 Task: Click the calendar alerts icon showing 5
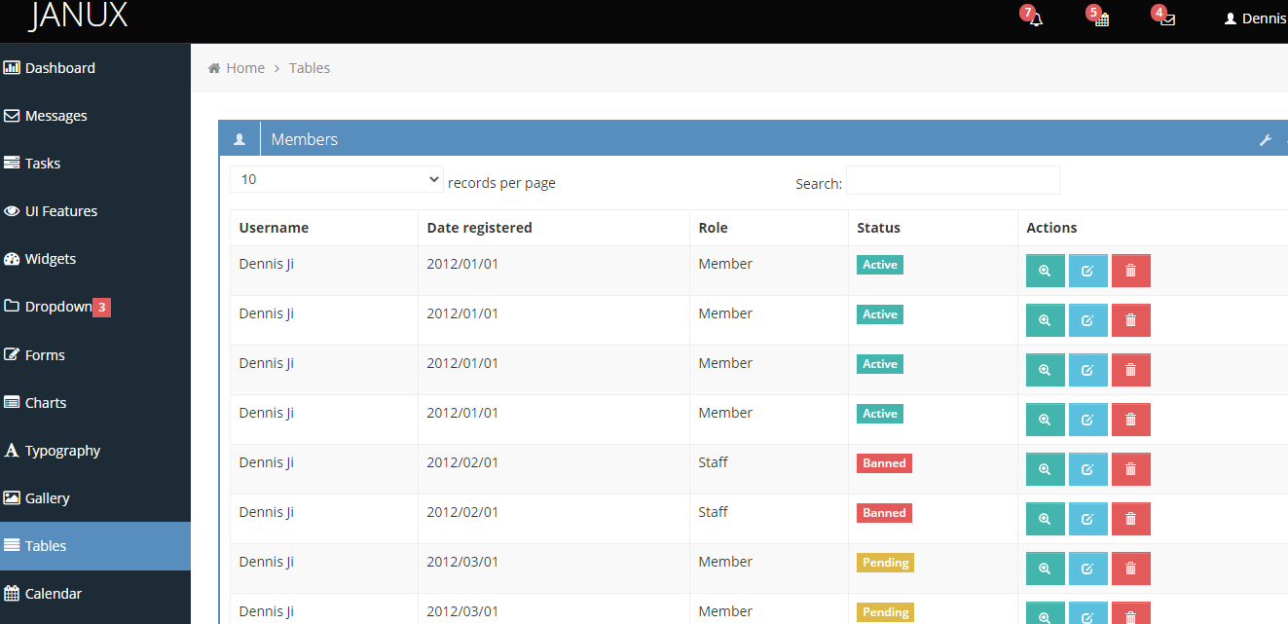[x=1099, y=18]
